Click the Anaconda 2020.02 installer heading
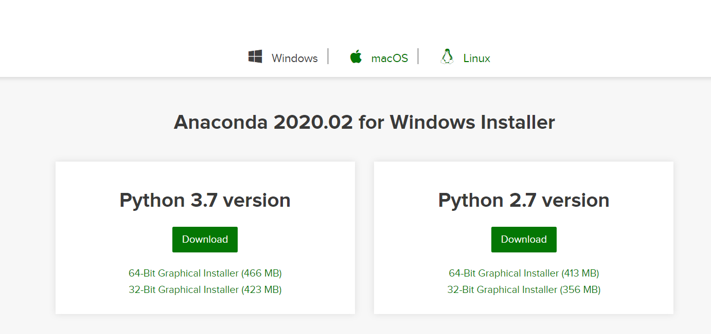 (365, 122)
